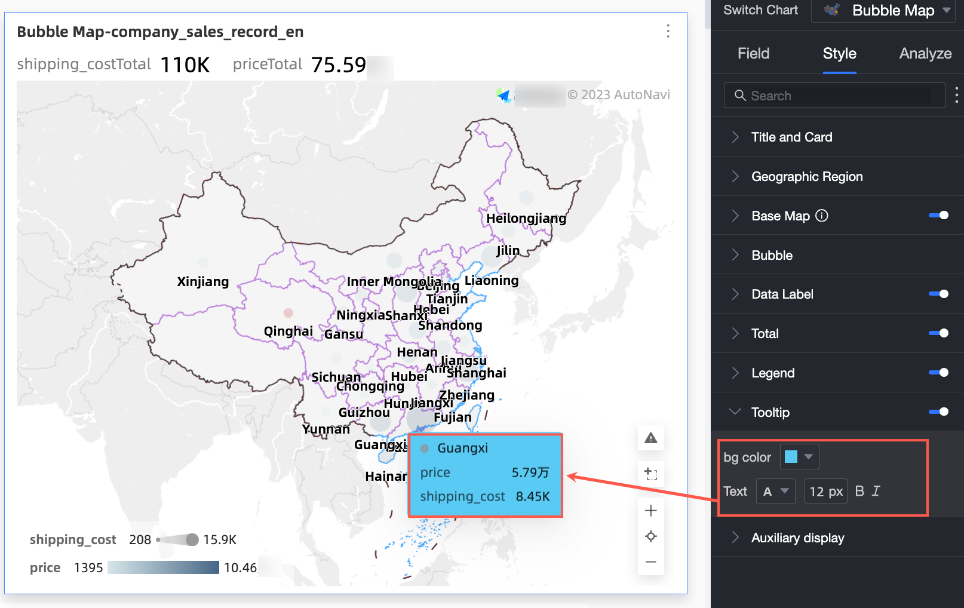Switch to the Field tab
Viewport: 964px width, 608px height.
pos(753,53)
